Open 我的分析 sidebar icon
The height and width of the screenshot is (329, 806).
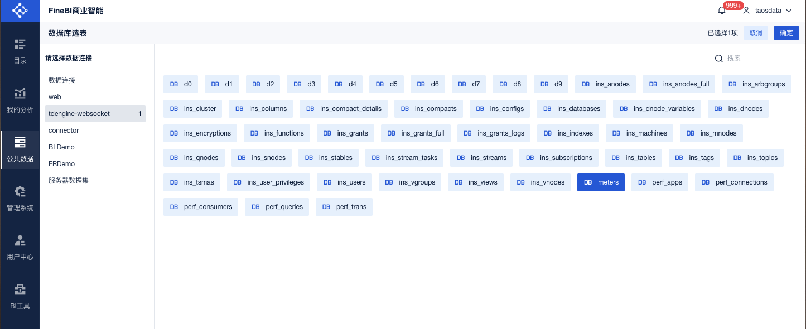(x=20, y=94)
